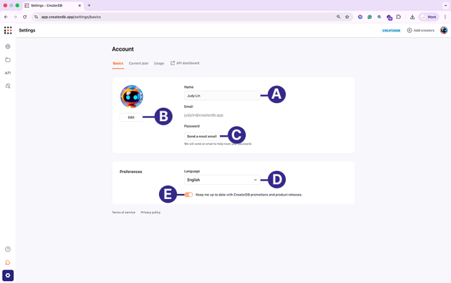Open the user avatar menu at top right

point(443,31)
